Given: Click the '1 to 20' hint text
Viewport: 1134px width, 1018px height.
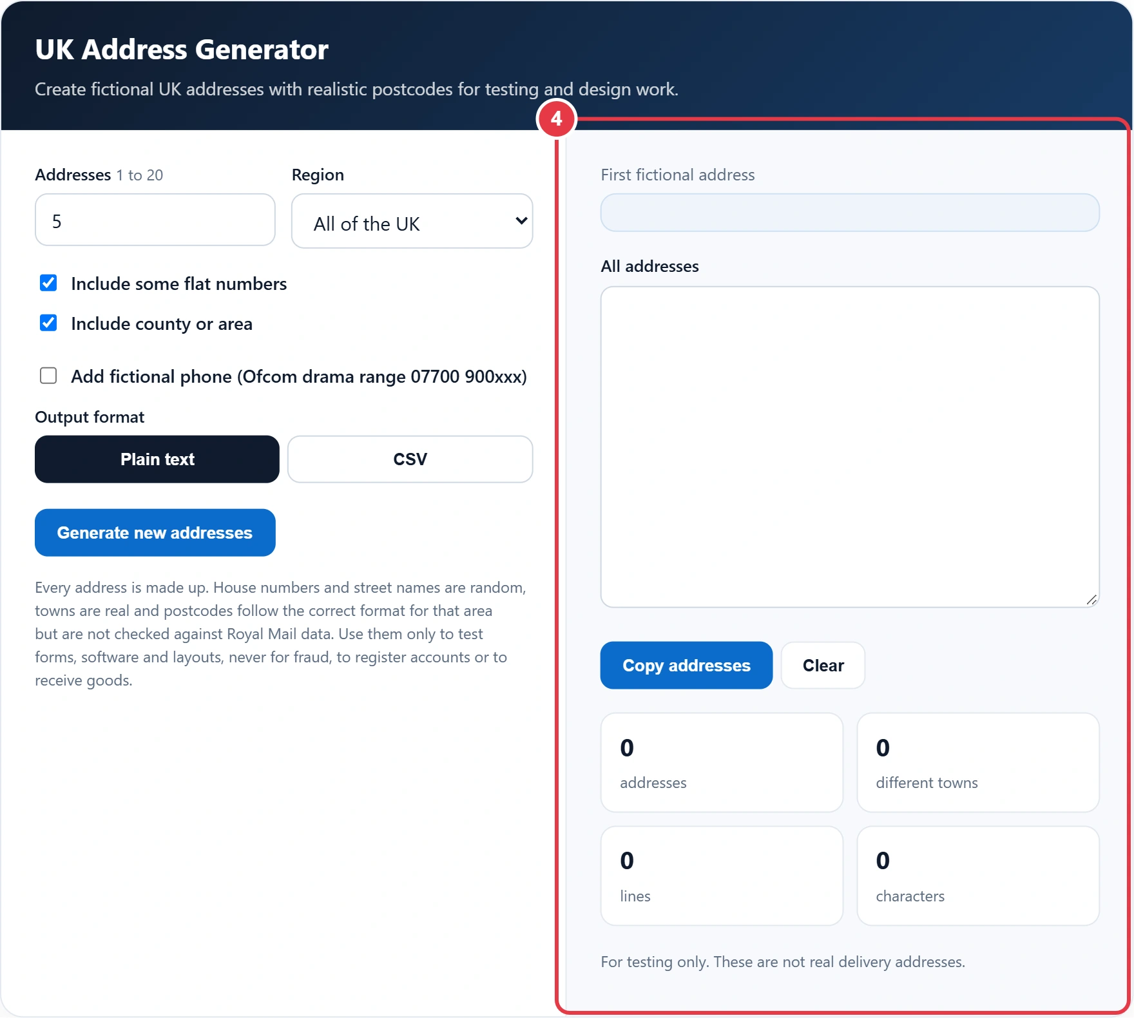Looking at the screenshot, I should tap(140, 175).
